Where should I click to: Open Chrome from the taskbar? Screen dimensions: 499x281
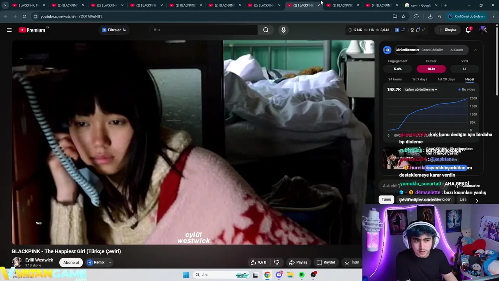(x=267, y=275)
